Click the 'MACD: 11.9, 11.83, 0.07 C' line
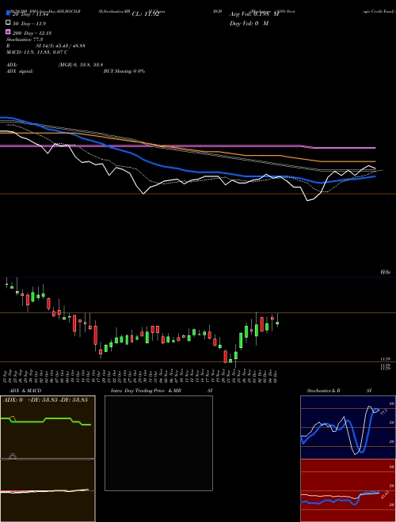The image size is (396, 522). coord(37,52)
